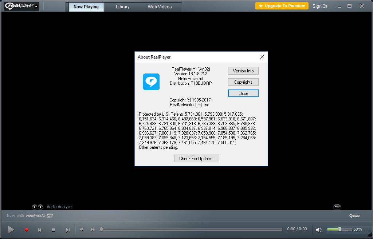Switch to the Now Playing tab
The width and height of the screenshot is (373, 239).
tap(86, 7)
